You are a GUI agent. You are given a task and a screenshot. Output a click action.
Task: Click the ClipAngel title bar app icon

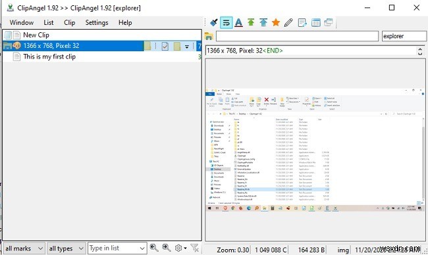point(11,8)
